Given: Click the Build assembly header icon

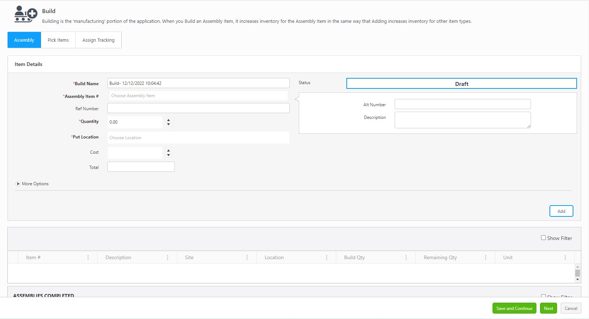Looking at the screenshot, I should pos(25,14).
